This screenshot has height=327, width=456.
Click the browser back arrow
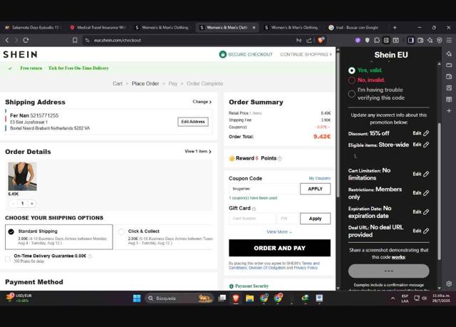coord(7,40)
